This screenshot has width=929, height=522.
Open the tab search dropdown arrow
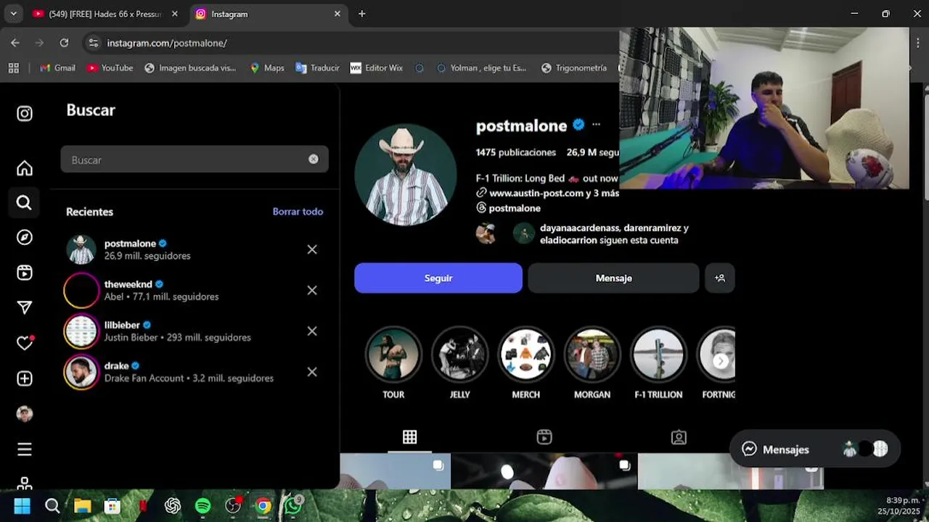click(13, 14)
